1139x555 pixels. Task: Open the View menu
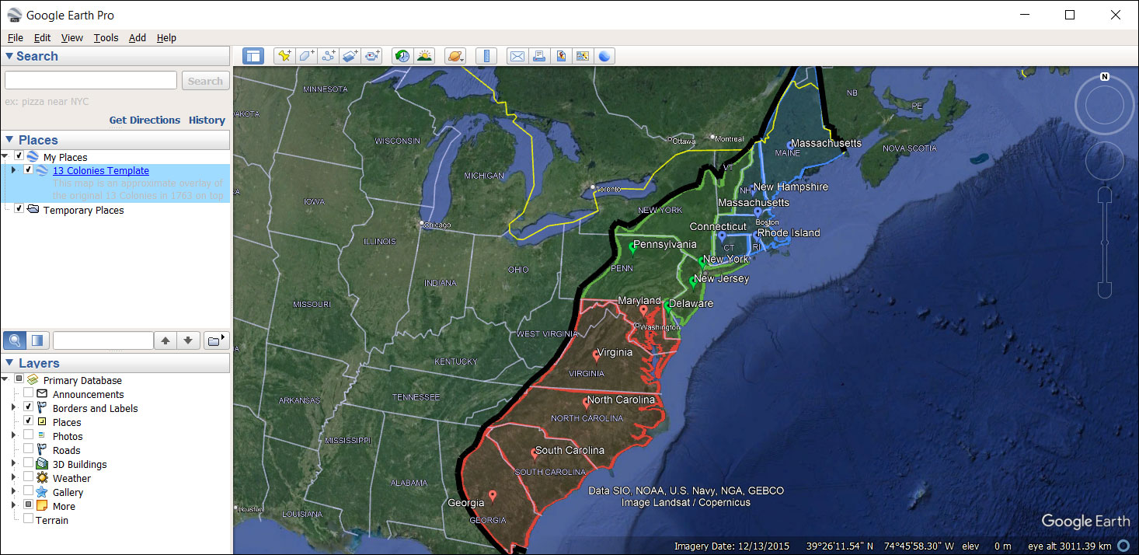71,37
